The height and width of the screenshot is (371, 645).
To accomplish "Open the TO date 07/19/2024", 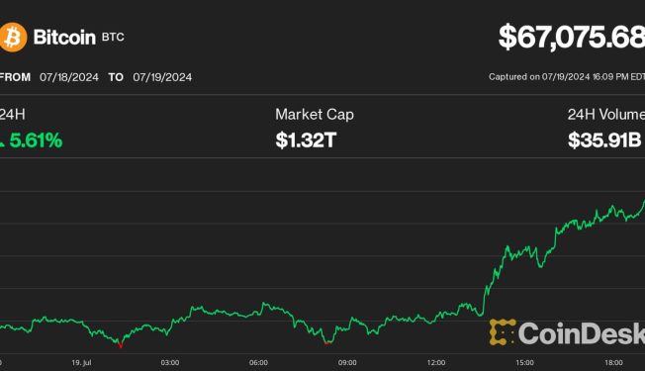I will pyautogui.click(x=162, y=77).
